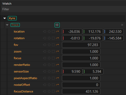Remove Track with the X button
The image size is (126, 95).
click(122, 25)
